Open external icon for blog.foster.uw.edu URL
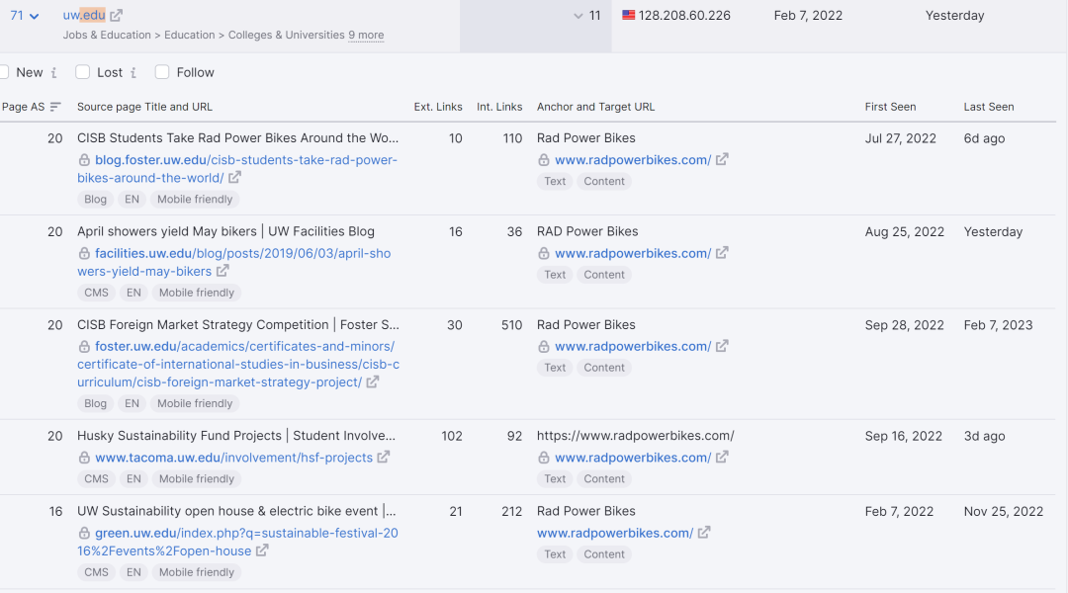 click(x=234, y=178)
